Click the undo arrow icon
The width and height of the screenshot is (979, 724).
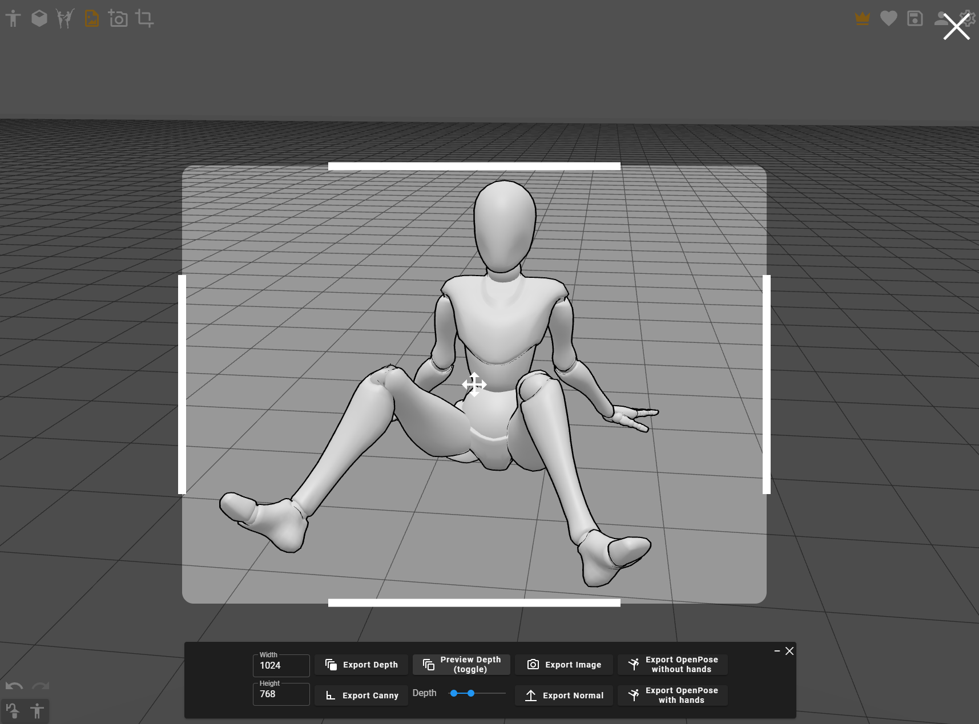point(14,686)
